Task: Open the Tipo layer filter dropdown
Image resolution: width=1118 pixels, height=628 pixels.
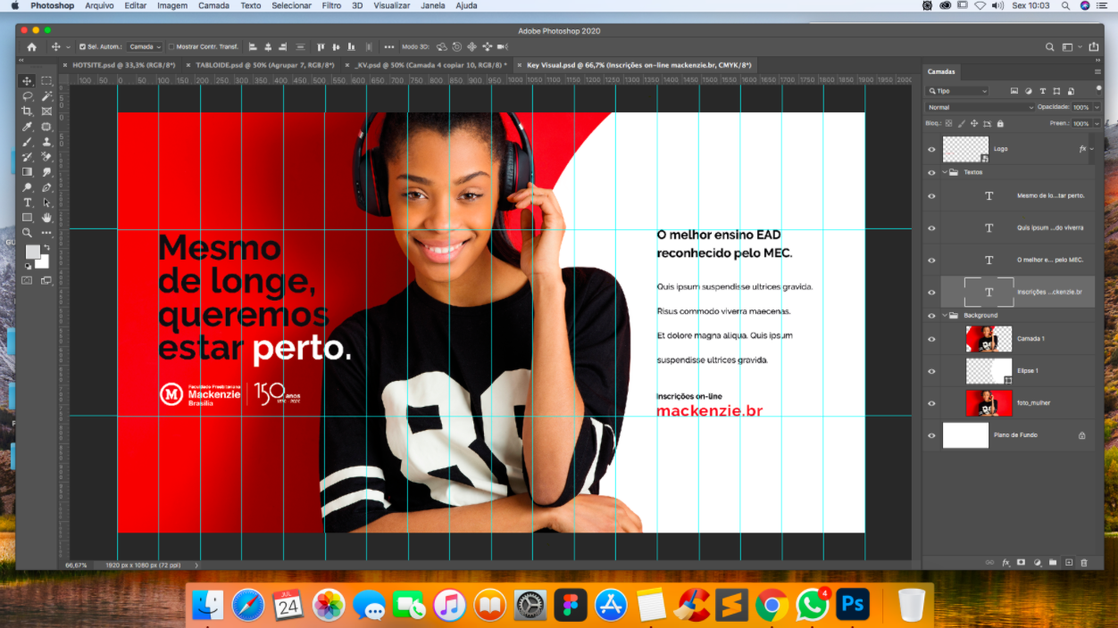Action: [x=958, y=91]
